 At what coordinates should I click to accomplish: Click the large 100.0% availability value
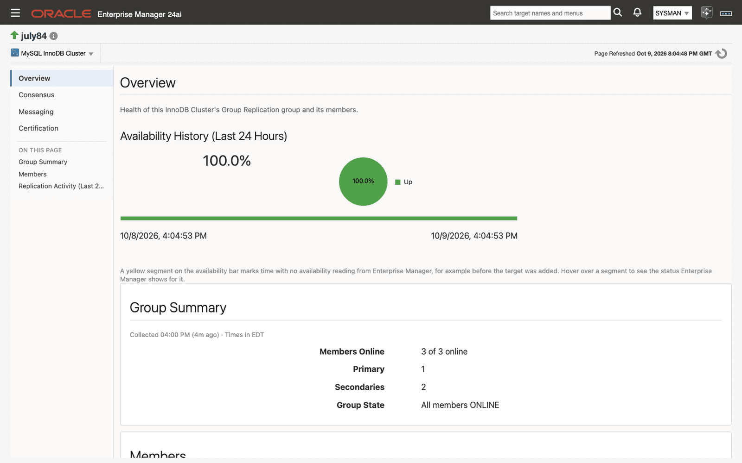(x=227, y=161)
